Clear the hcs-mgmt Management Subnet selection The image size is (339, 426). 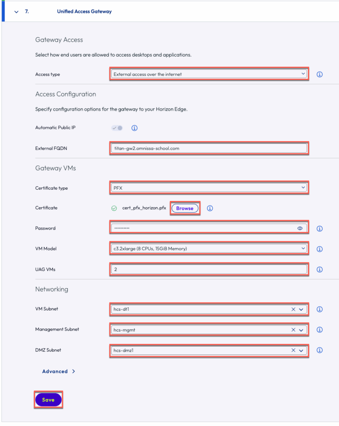(x=293, y=329)
